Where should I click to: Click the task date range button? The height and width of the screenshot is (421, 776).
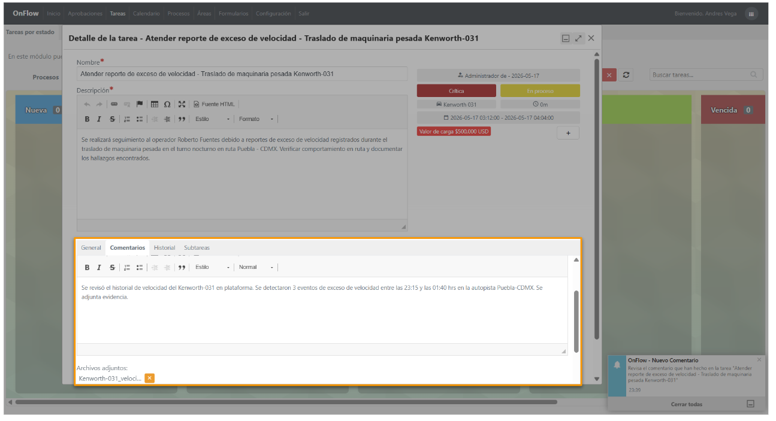click(499, 118)
